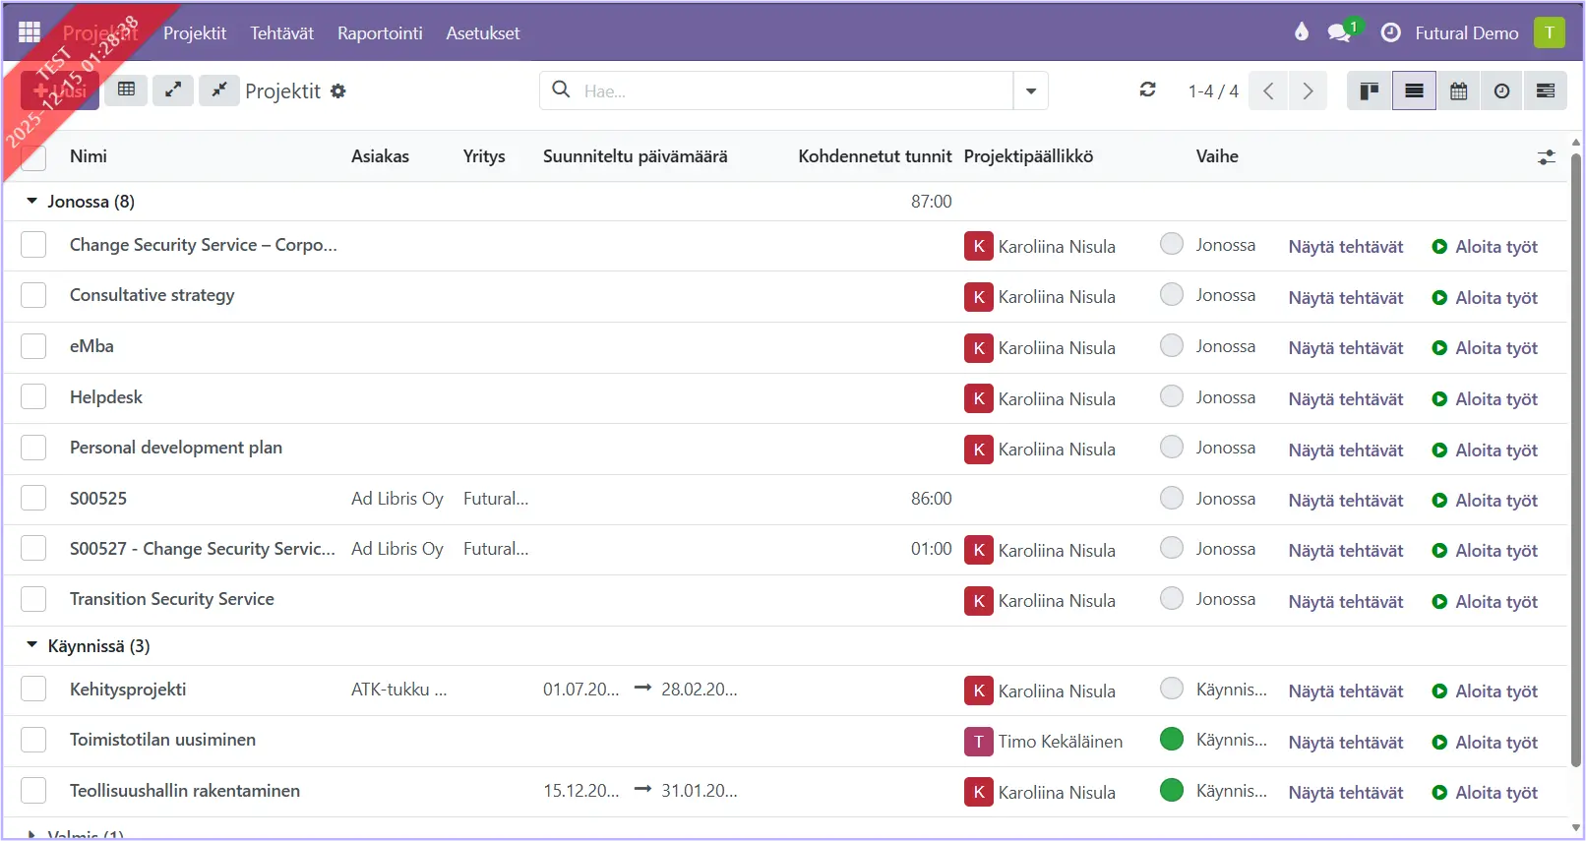Select the eMba row checkbox
1586x841 pixels.
(x=33, y=346)
